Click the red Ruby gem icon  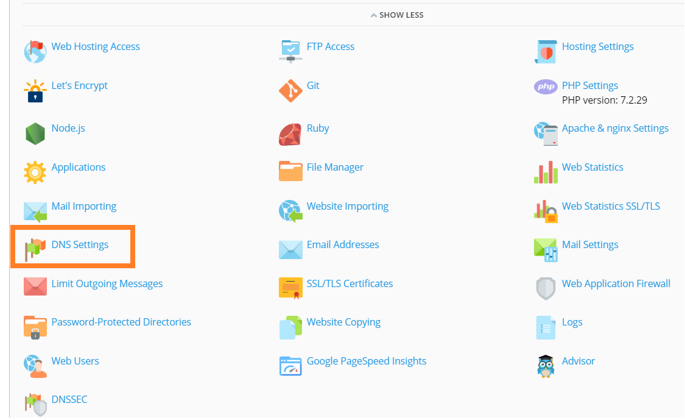(290, 134)
